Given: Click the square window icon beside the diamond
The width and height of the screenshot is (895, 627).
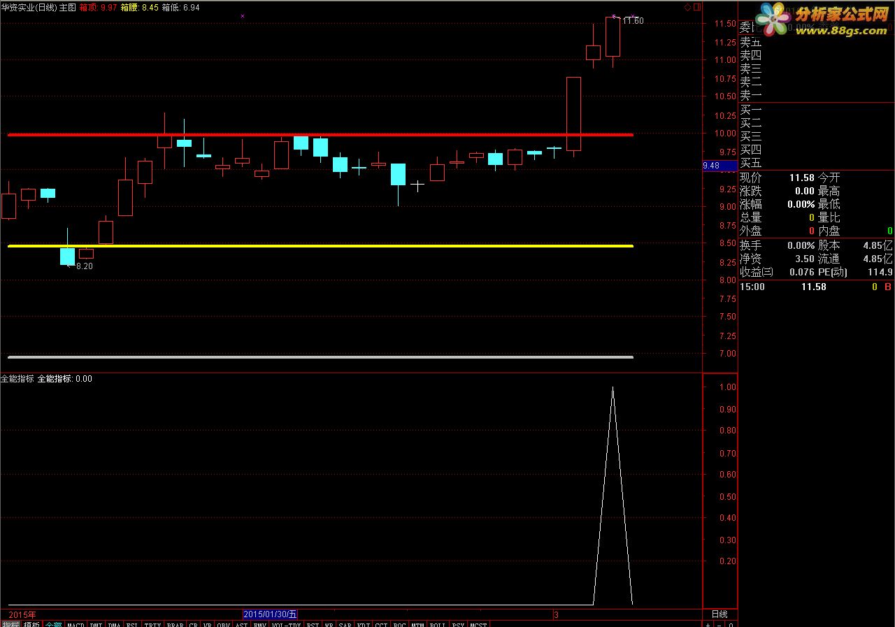Looking at the screenshot, I should click(696, 7).
